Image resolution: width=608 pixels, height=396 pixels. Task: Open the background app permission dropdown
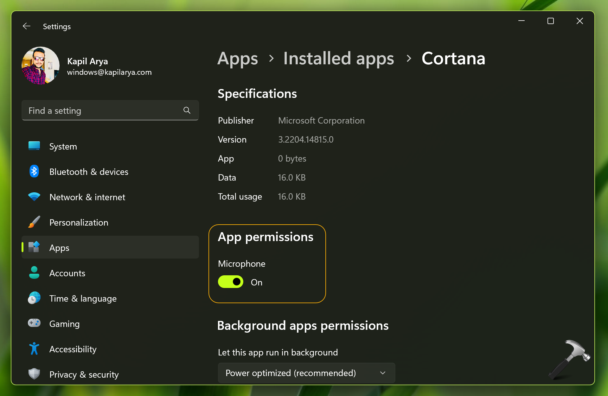pyautogui.click(x=306, y=373)
